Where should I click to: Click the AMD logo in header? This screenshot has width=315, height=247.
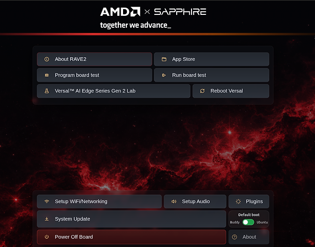tap(120, 12)
